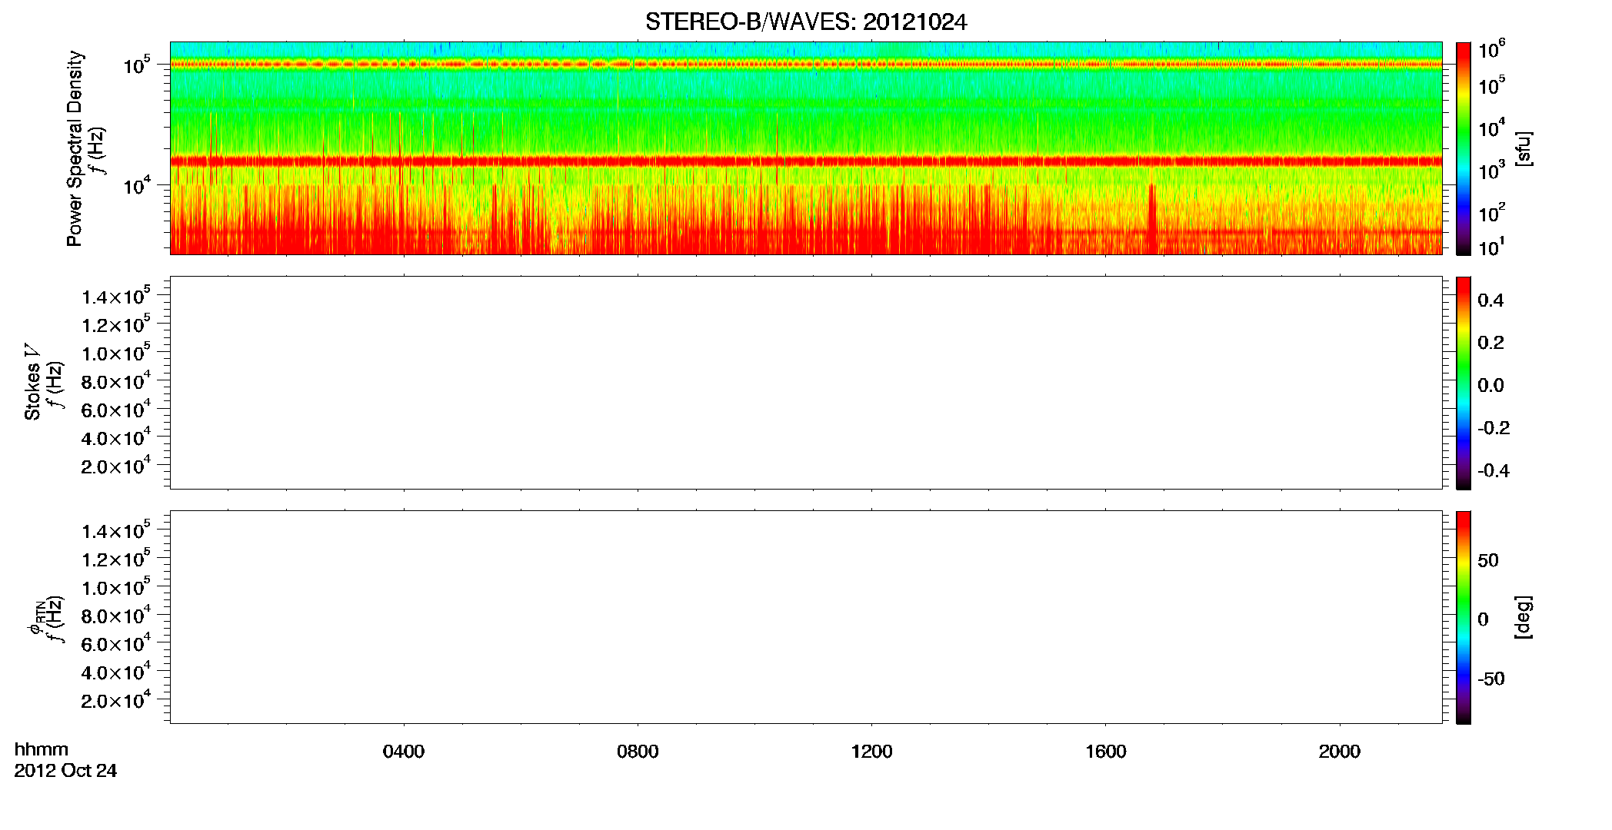Click the Stokes V colorbar

point(1464,383)
